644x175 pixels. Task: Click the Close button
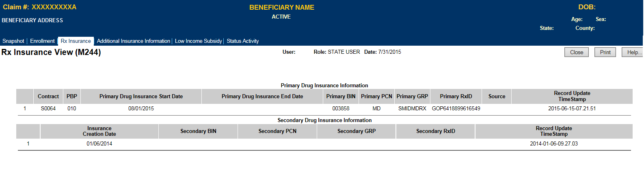coord(576,52)
